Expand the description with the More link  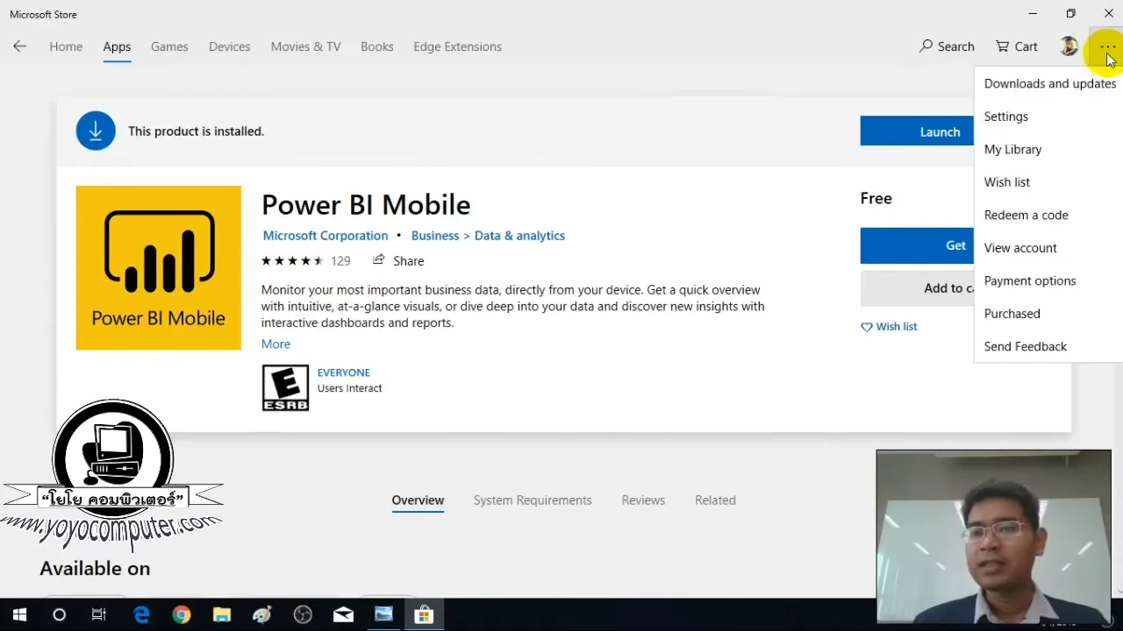(275, 344)
